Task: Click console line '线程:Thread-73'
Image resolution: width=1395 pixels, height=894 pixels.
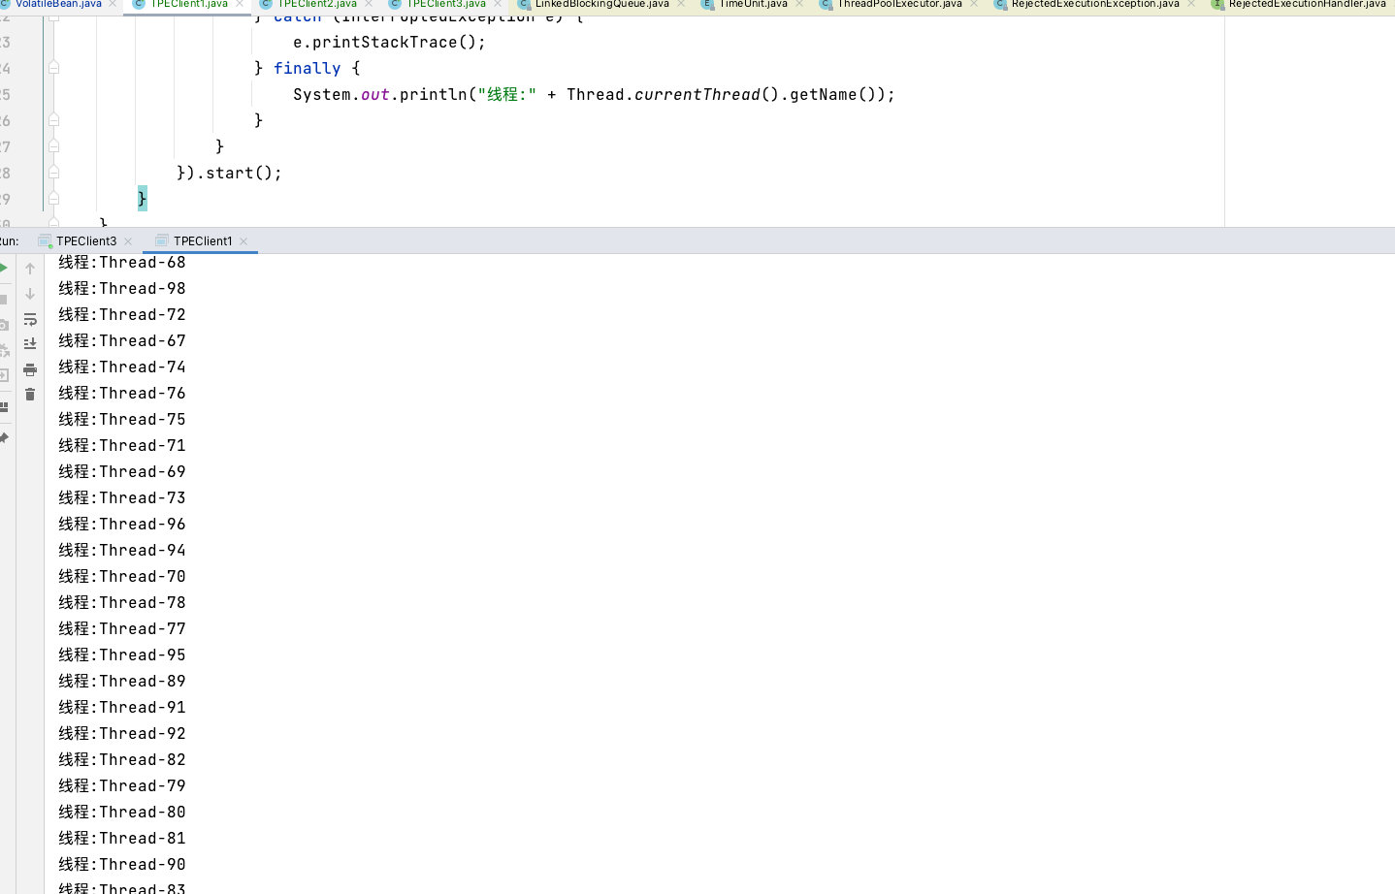Action: click(121, 497)
